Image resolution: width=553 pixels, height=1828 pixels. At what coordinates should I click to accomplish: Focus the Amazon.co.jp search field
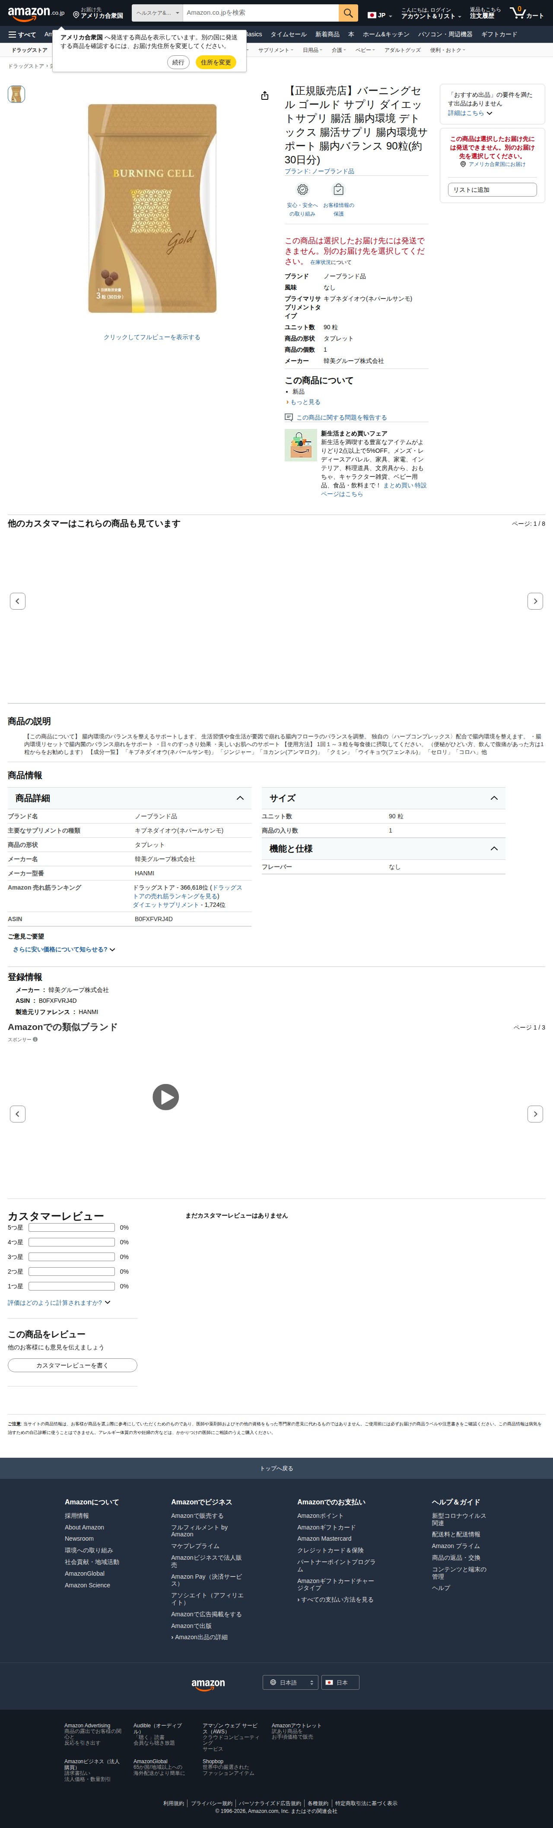[261, 13]
